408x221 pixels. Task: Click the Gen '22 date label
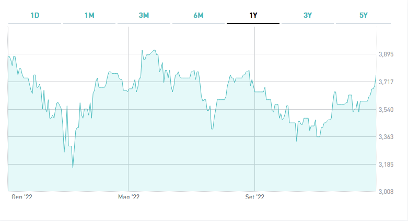22,197
